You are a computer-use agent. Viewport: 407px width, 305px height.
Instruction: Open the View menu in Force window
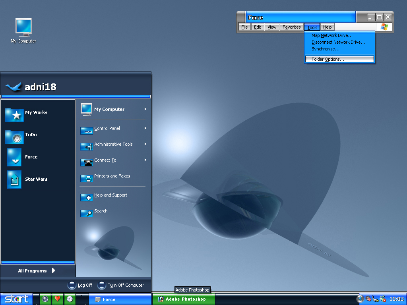272,27
